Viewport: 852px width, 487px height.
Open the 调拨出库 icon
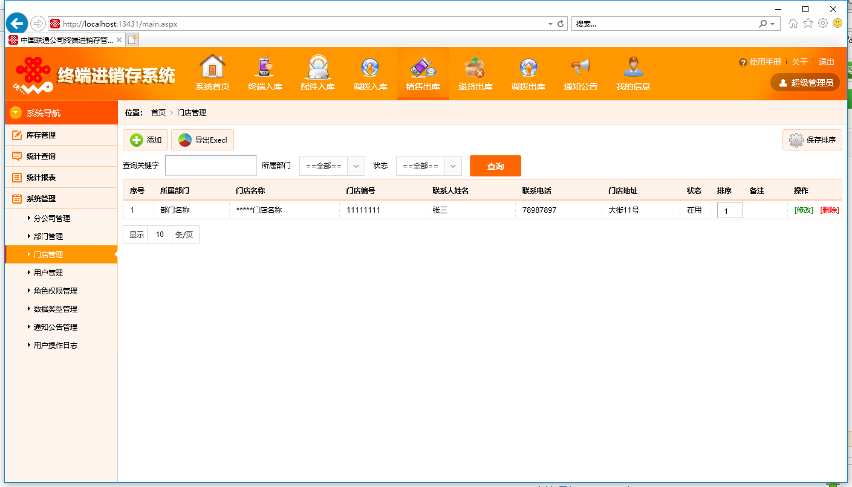[528, 67]
